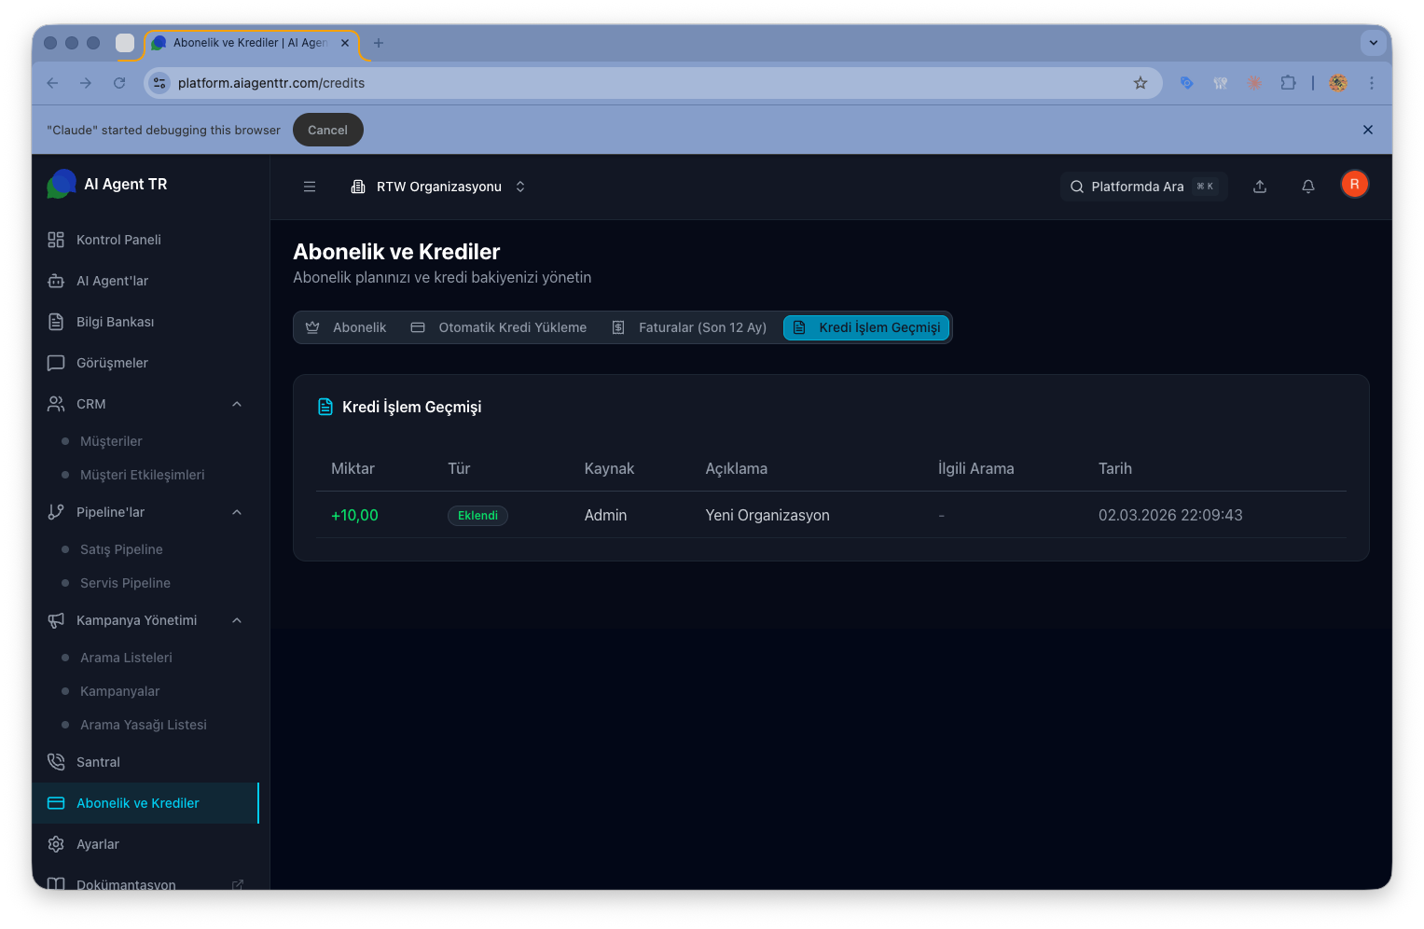The width and height of the screenshot is (1424, 929).
Task: Open the RTW Organizasyonu organization switcher
Action: click(x=438, y=187)
